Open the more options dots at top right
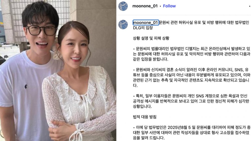The image size is (251, 141). tap(249, 6)
